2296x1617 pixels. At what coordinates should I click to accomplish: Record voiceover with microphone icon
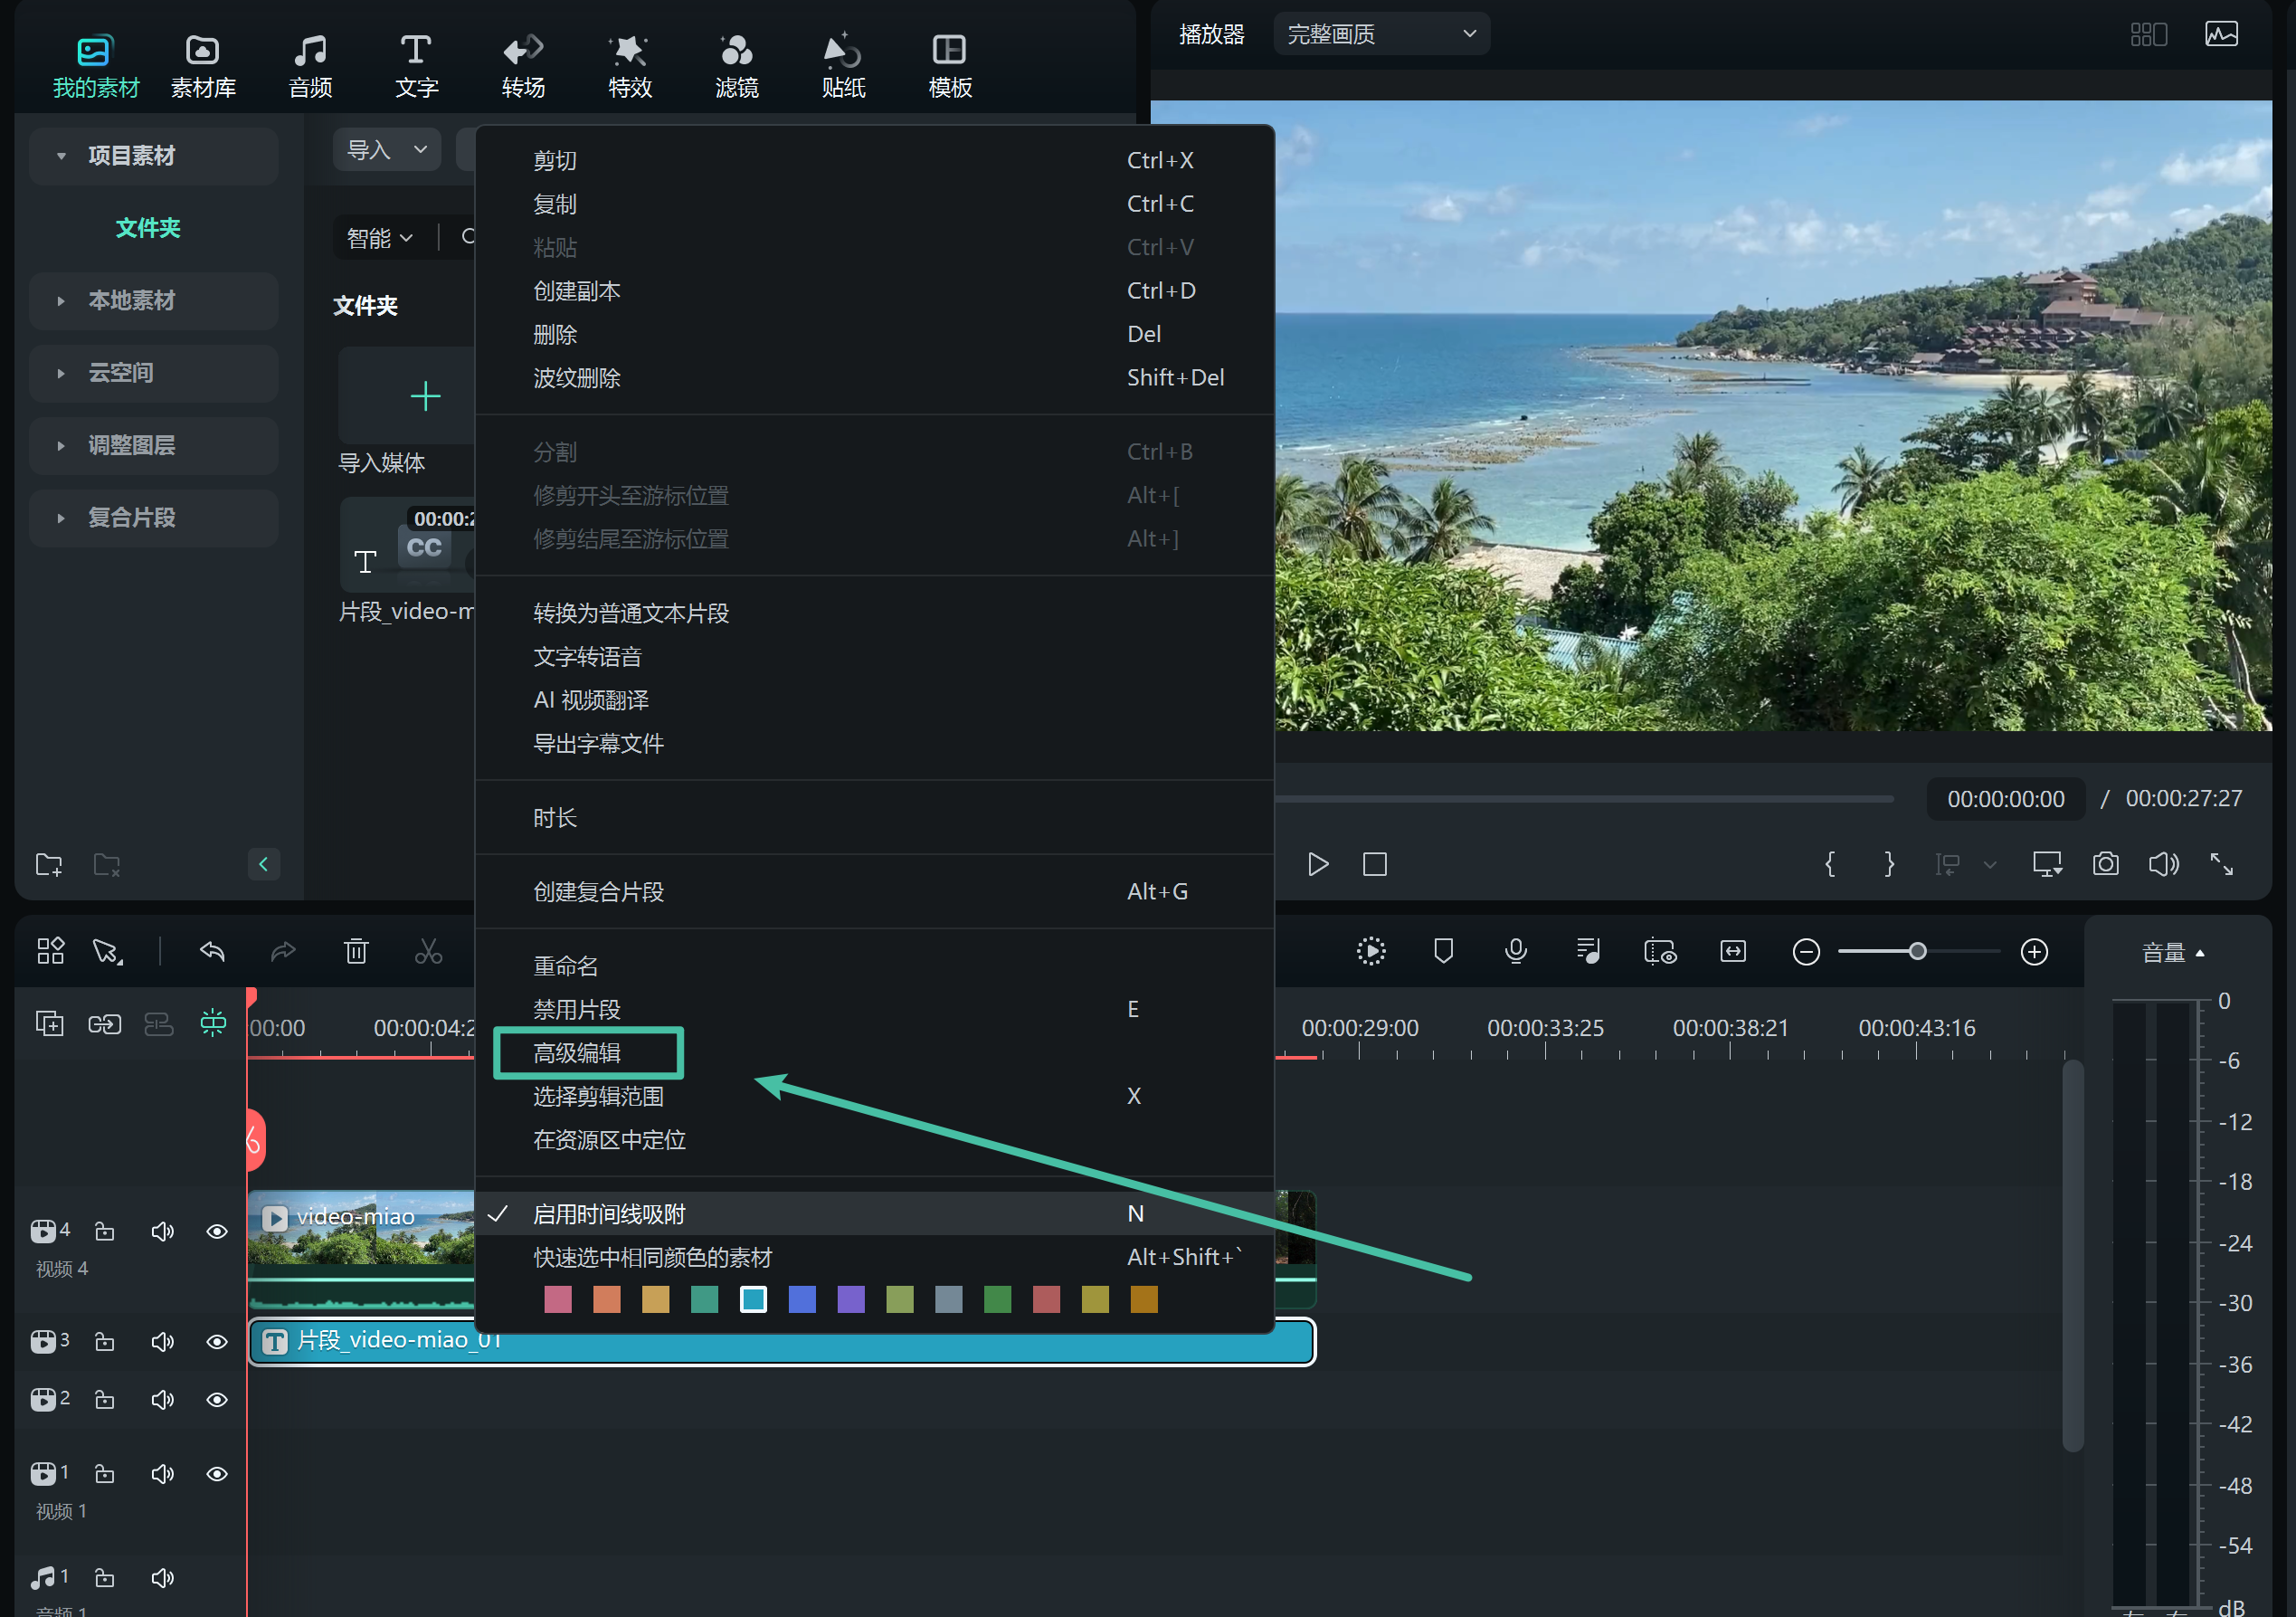coord(1516,952)
